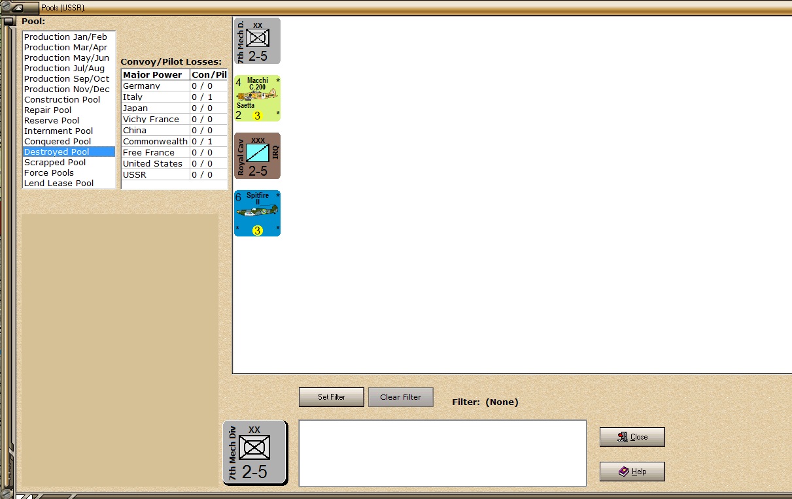Select Production May/Jun pool
The width and height of the screenshot is (792, 499).
[69, 58]
